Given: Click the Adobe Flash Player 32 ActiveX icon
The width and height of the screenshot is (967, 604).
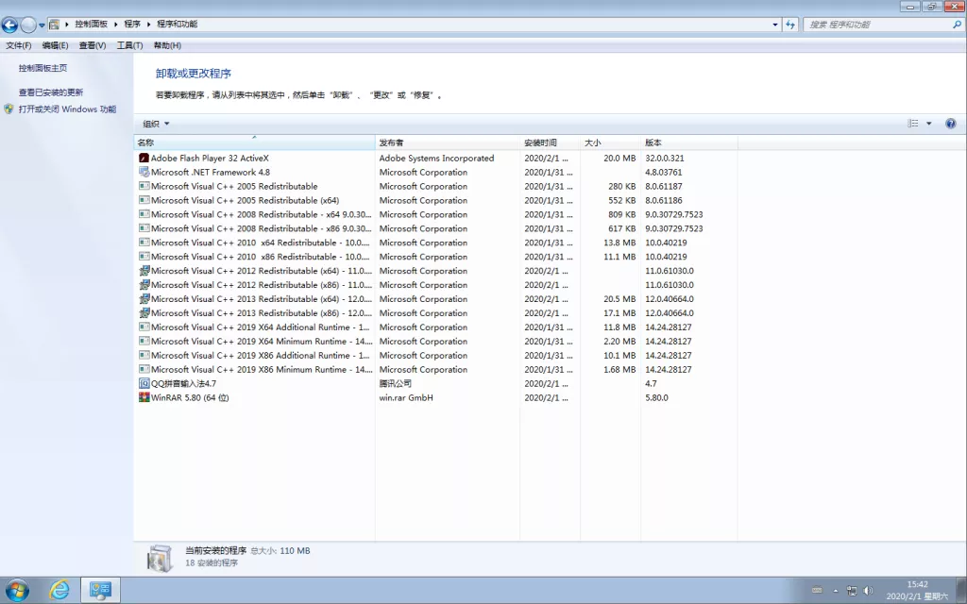Looking at the screenshot, I should pos(144,158).
